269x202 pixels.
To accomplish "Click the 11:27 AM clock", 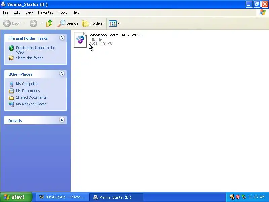I will point(257,197).
